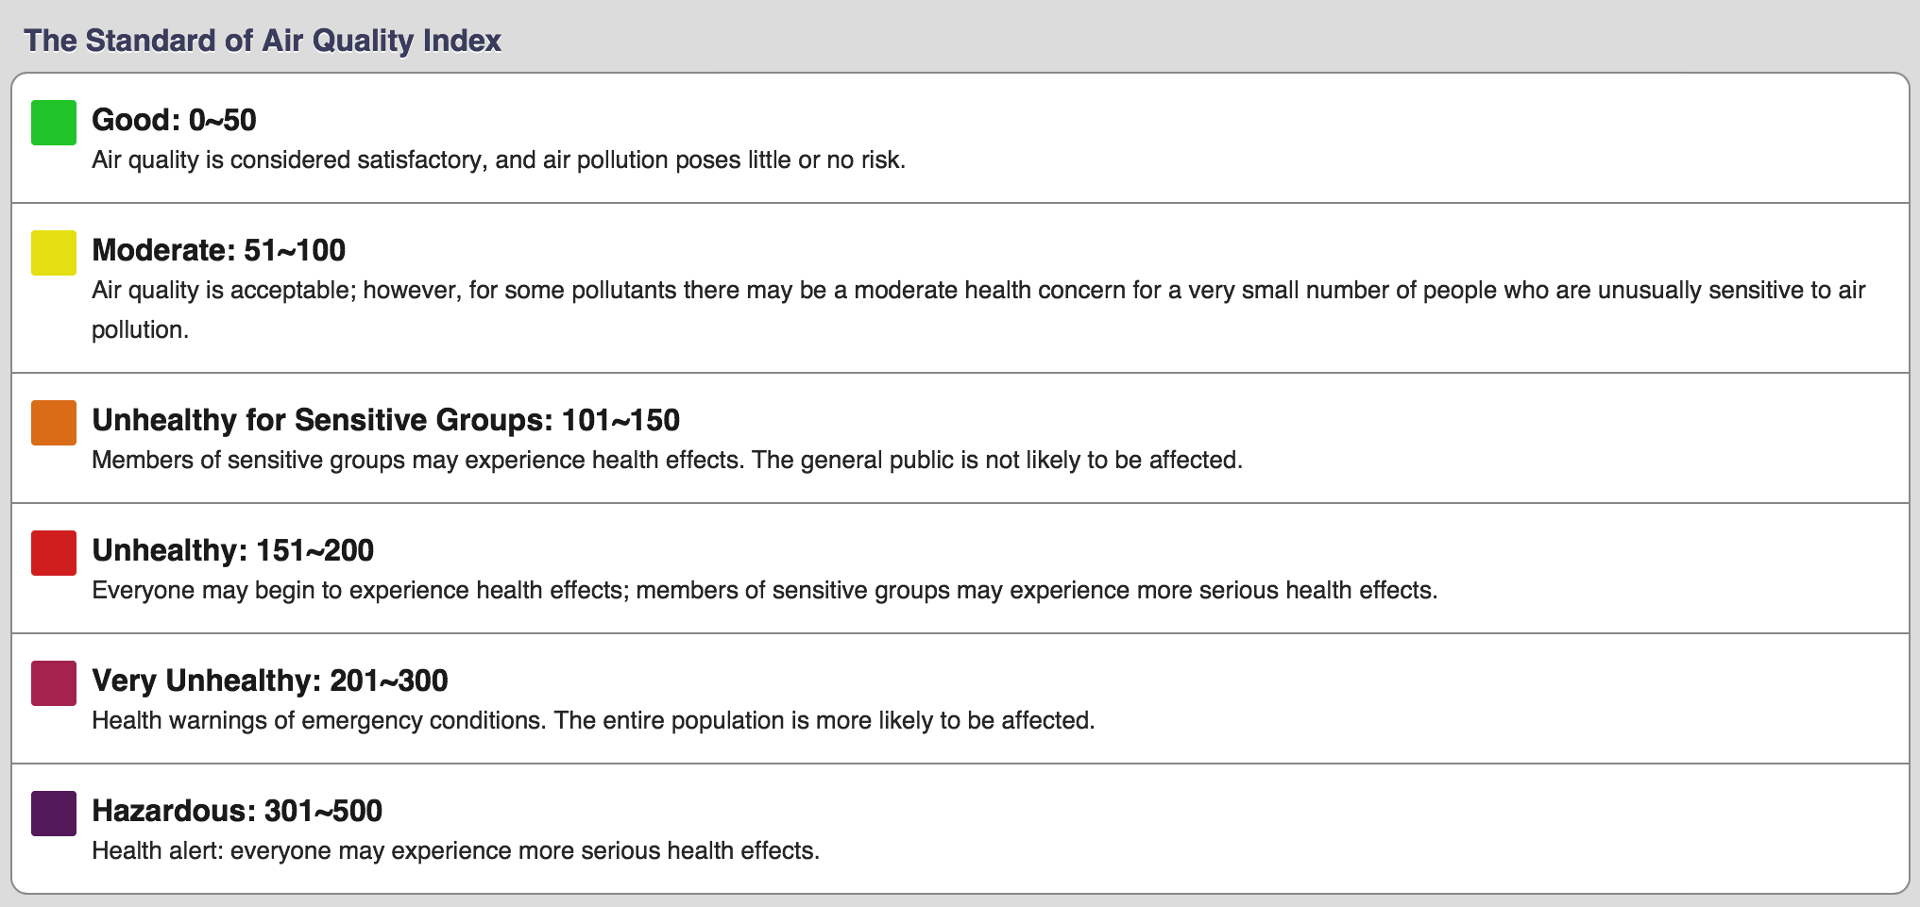Screen dimensions: 1920x907
Task: Click the 'Unhealthy: 151~200' heading
Action: (x=232, y=550)
